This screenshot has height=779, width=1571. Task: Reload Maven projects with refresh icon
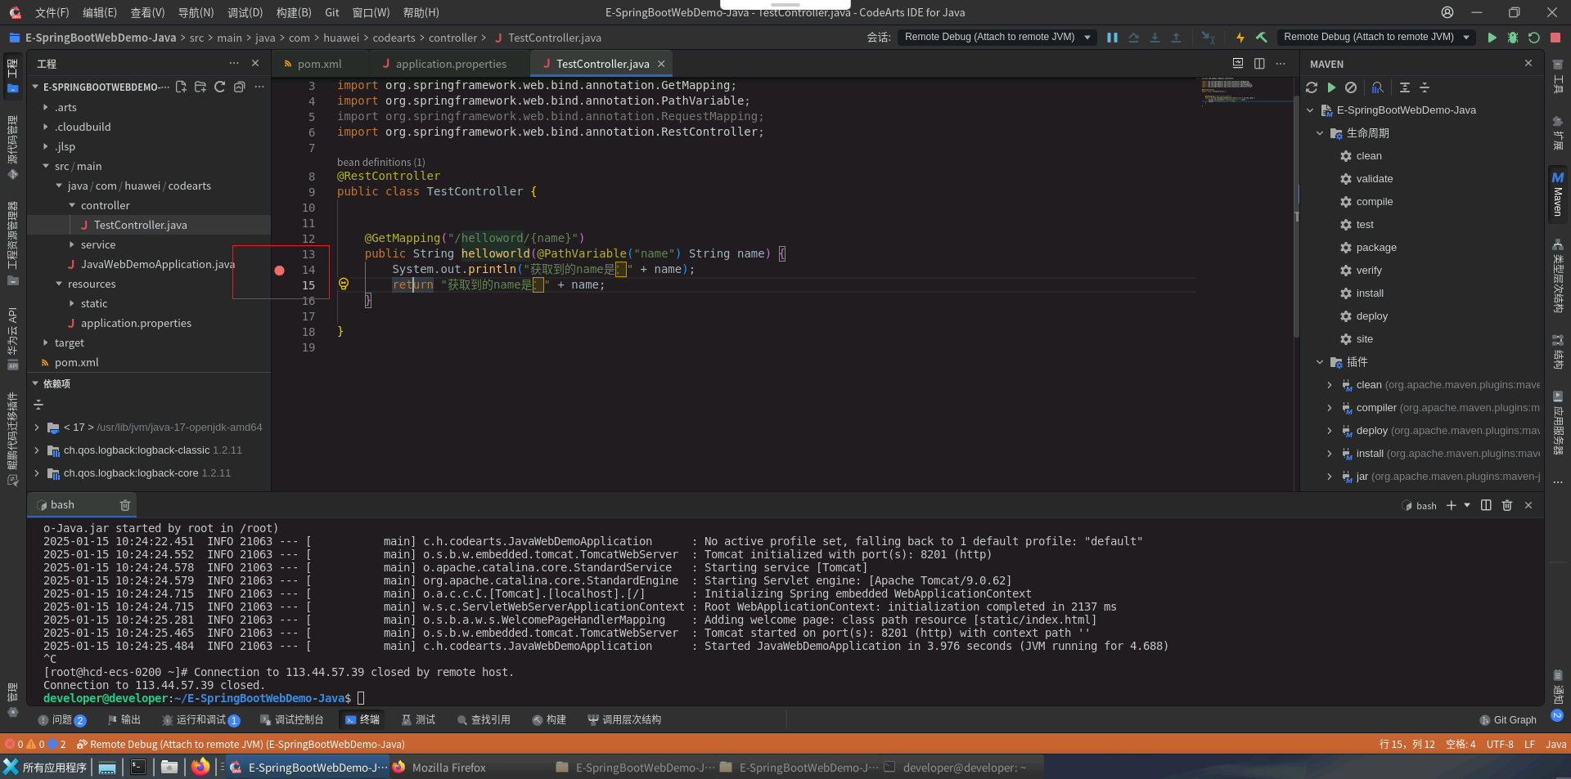point(1312,87)
